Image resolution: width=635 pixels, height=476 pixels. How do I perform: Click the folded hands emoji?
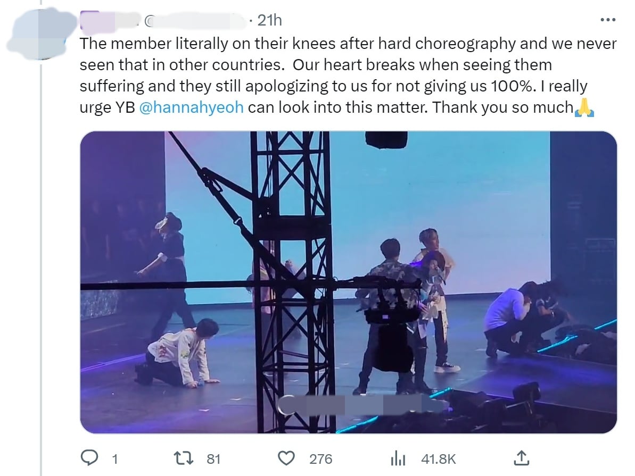pyautogui.click(x=585, y=107)
